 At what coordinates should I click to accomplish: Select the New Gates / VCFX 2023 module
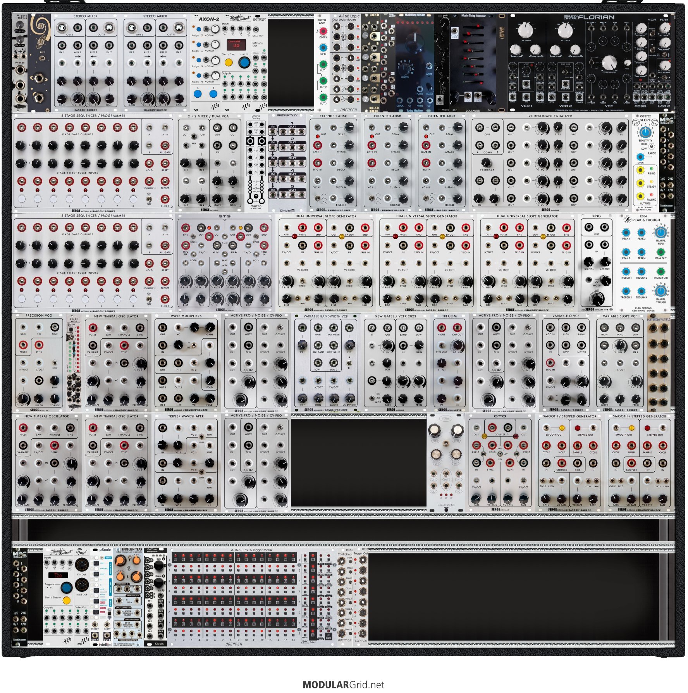(395, 363)
